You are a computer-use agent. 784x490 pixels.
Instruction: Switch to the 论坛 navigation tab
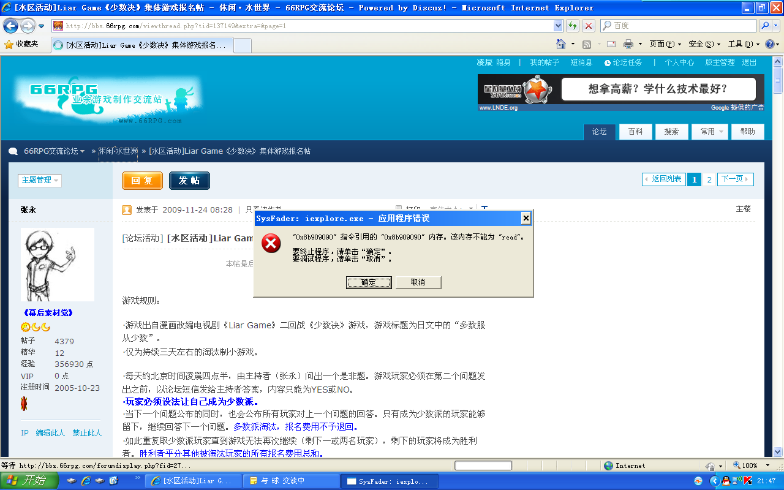599,132
